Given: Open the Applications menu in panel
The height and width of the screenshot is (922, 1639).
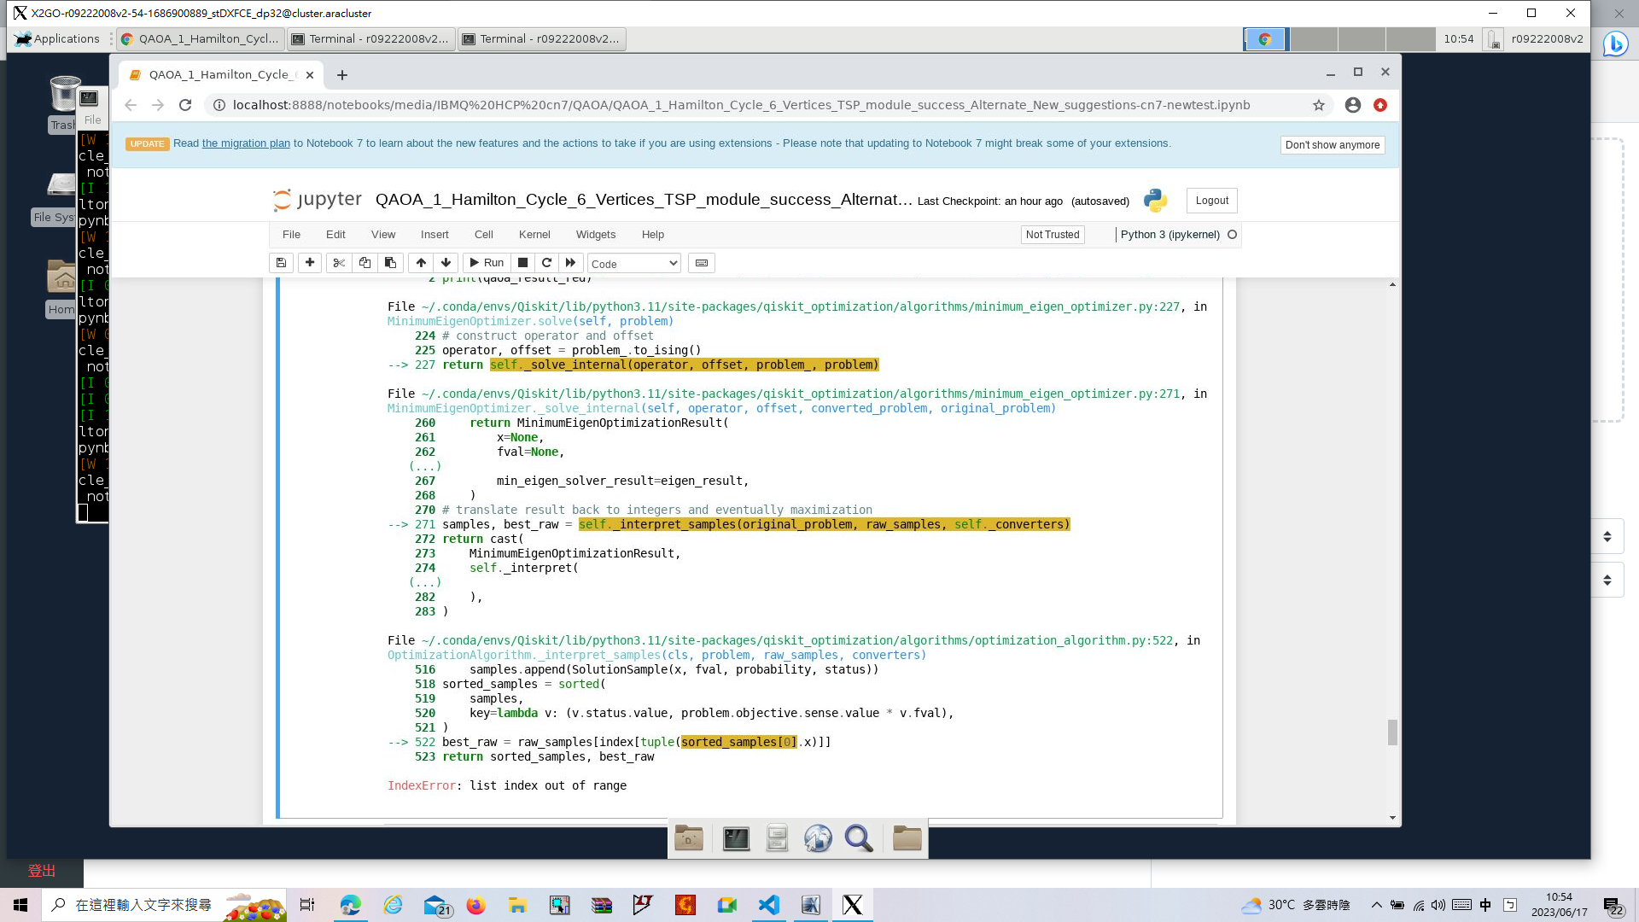Looking at the screenshot, I should (58, 39).
